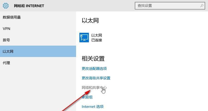Screen dimensions: 208x111
Task: Click the 网络和 INTERNET window title
Action: click(x=29, y=6)
